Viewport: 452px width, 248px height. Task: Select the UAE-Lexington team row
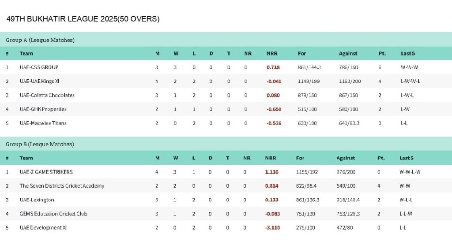(37, 200)
